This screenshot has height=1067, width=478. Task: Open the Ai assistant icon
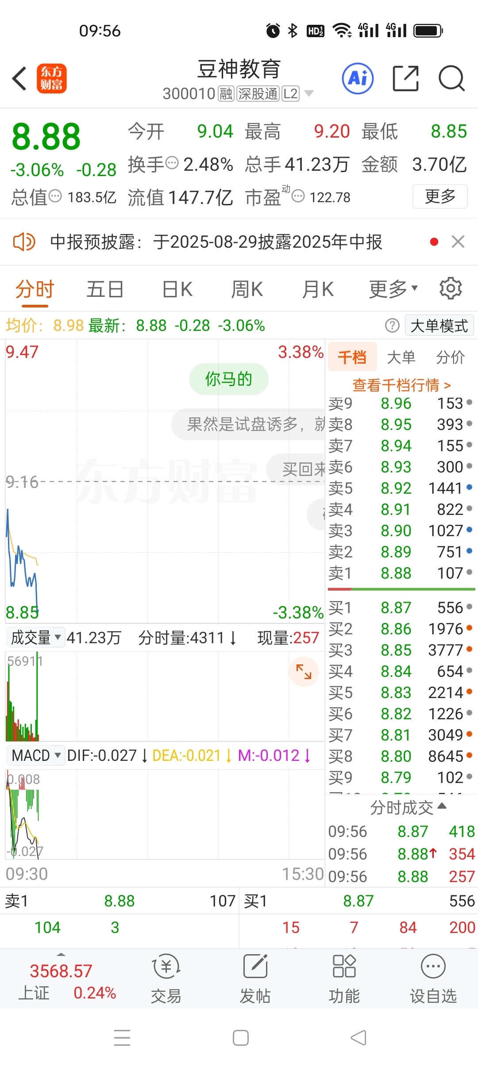(x=358, y=78)
